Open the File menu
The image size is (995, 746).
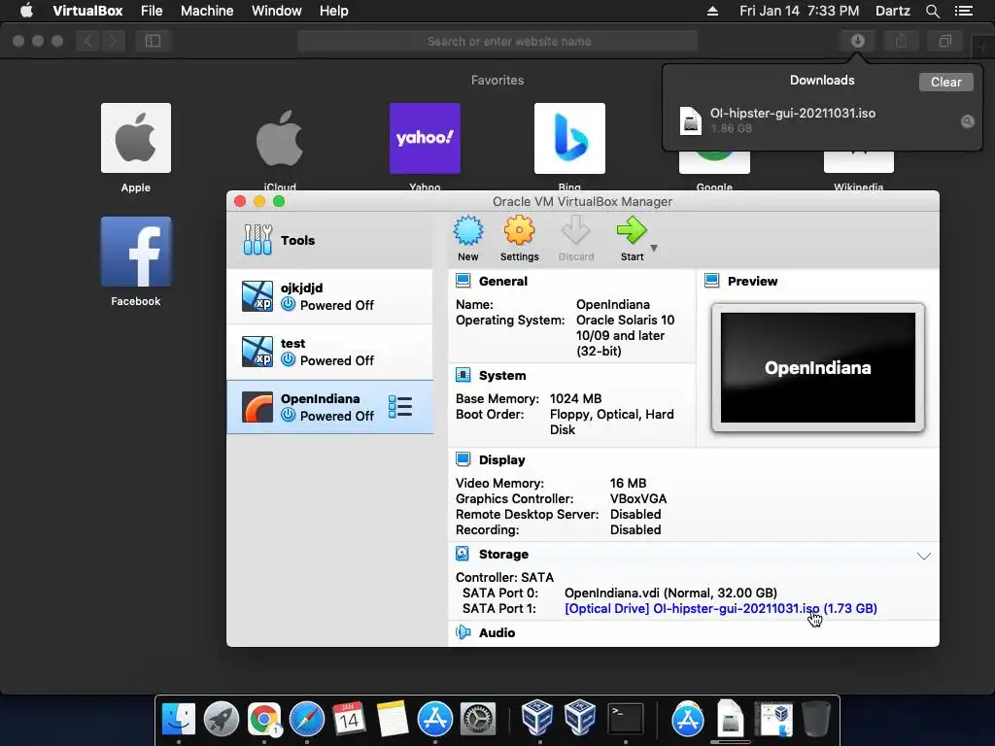point(152,11)
